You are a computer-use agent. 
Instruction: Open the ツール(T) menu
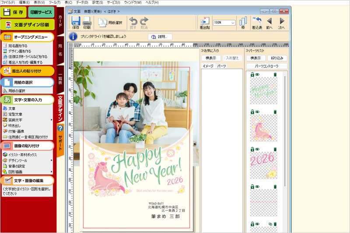pyautogui.click(x=55, y=3)
